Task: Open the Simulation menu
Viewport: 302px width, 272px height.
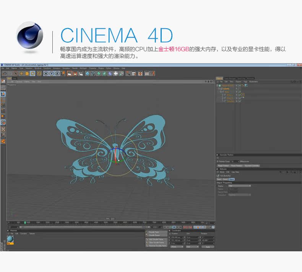Action: 66,68
